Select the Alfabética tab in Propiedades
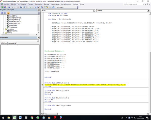The width and height of the screenshot is (151, 120). coord(4,43)
